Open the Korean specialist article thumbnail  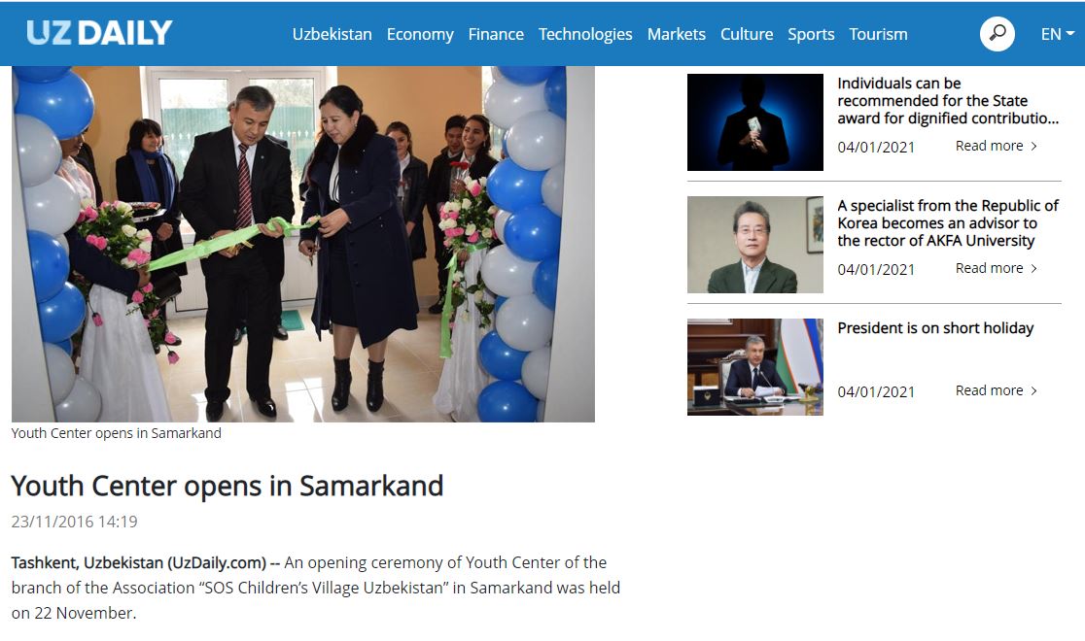tap(755, 245)
